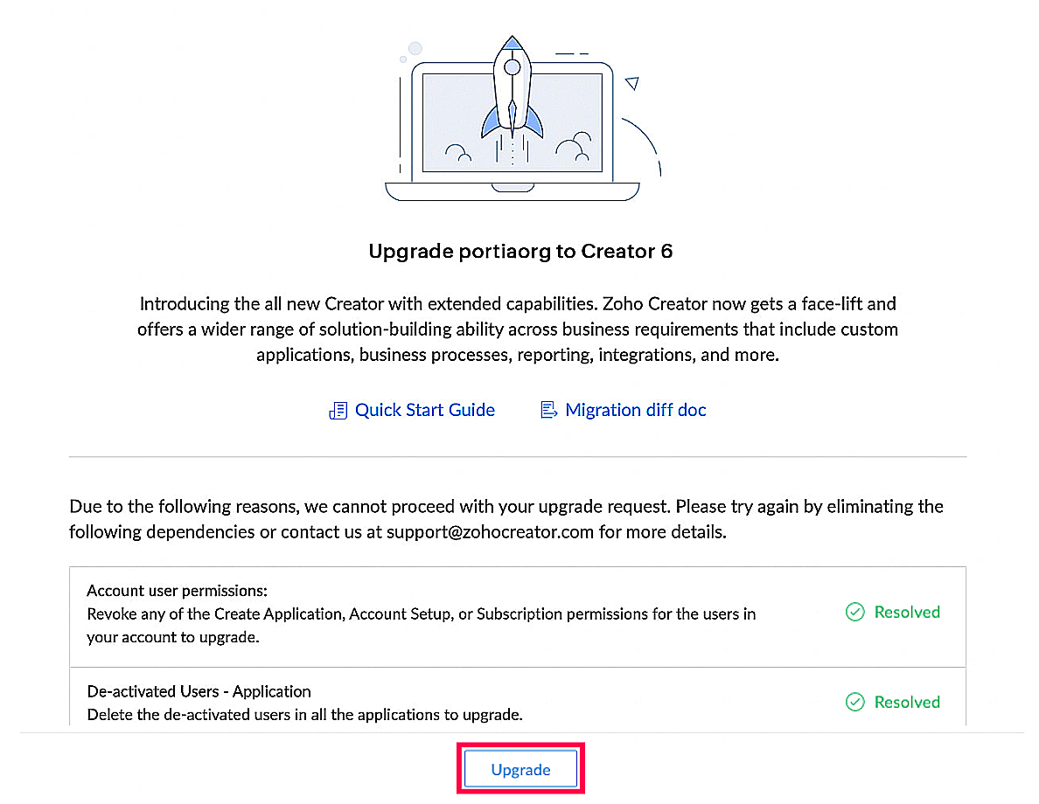Image resolution: width=1039 pixels, height=804 pixels.
Task: Select the Resolved label for Account user permissions
Action: (906, 612)
